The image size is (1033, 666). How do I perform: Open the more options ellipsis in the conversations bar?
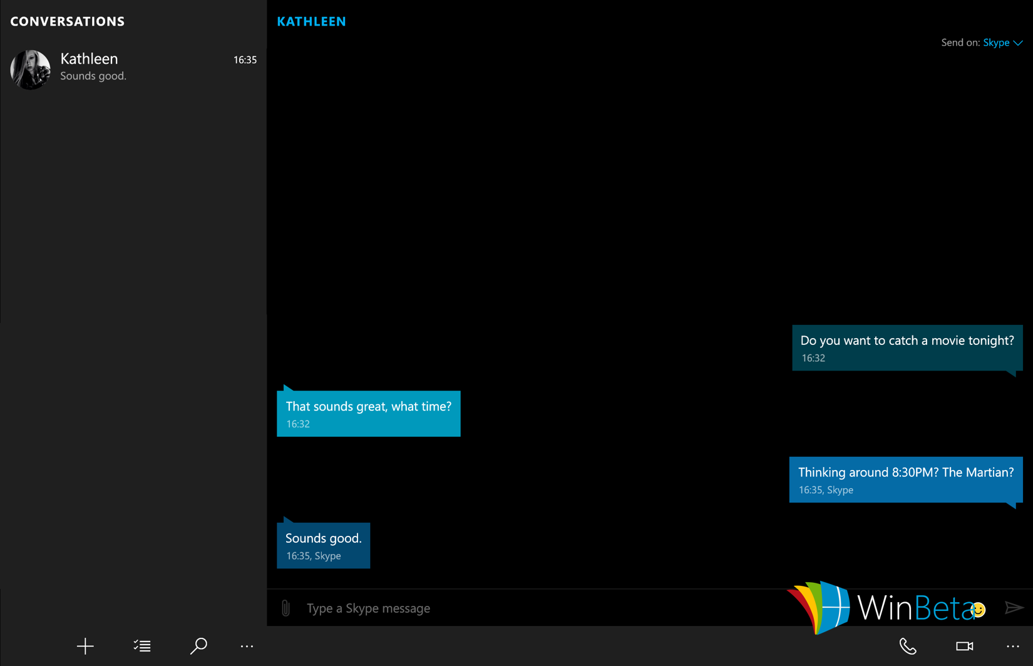247,646
